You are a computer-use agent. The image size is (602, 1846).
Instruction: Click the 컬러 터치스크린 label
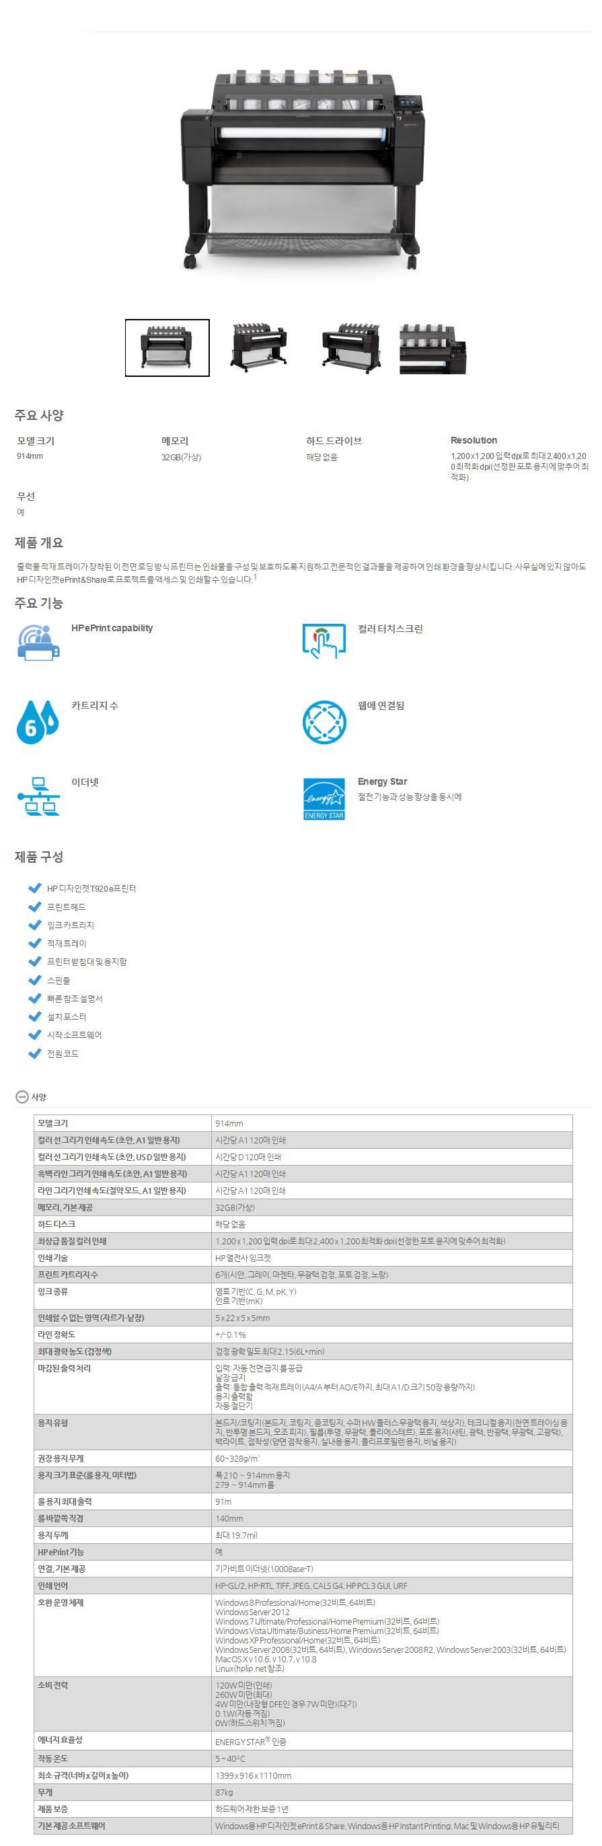(390, 629)
